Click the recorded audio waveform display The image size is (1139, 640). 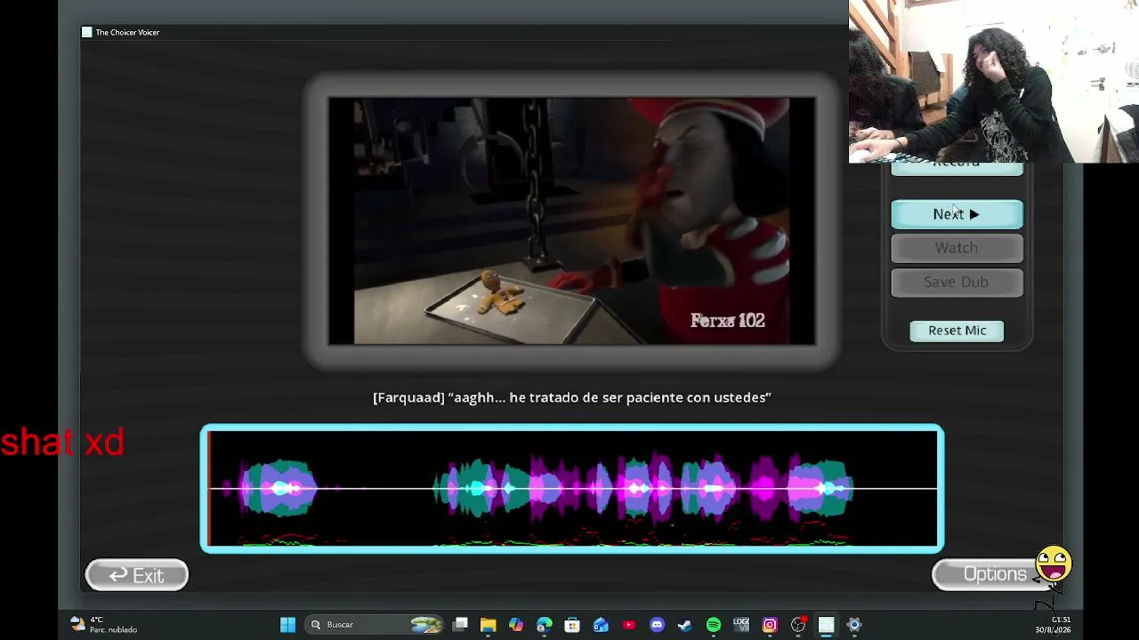pos(572,488)
